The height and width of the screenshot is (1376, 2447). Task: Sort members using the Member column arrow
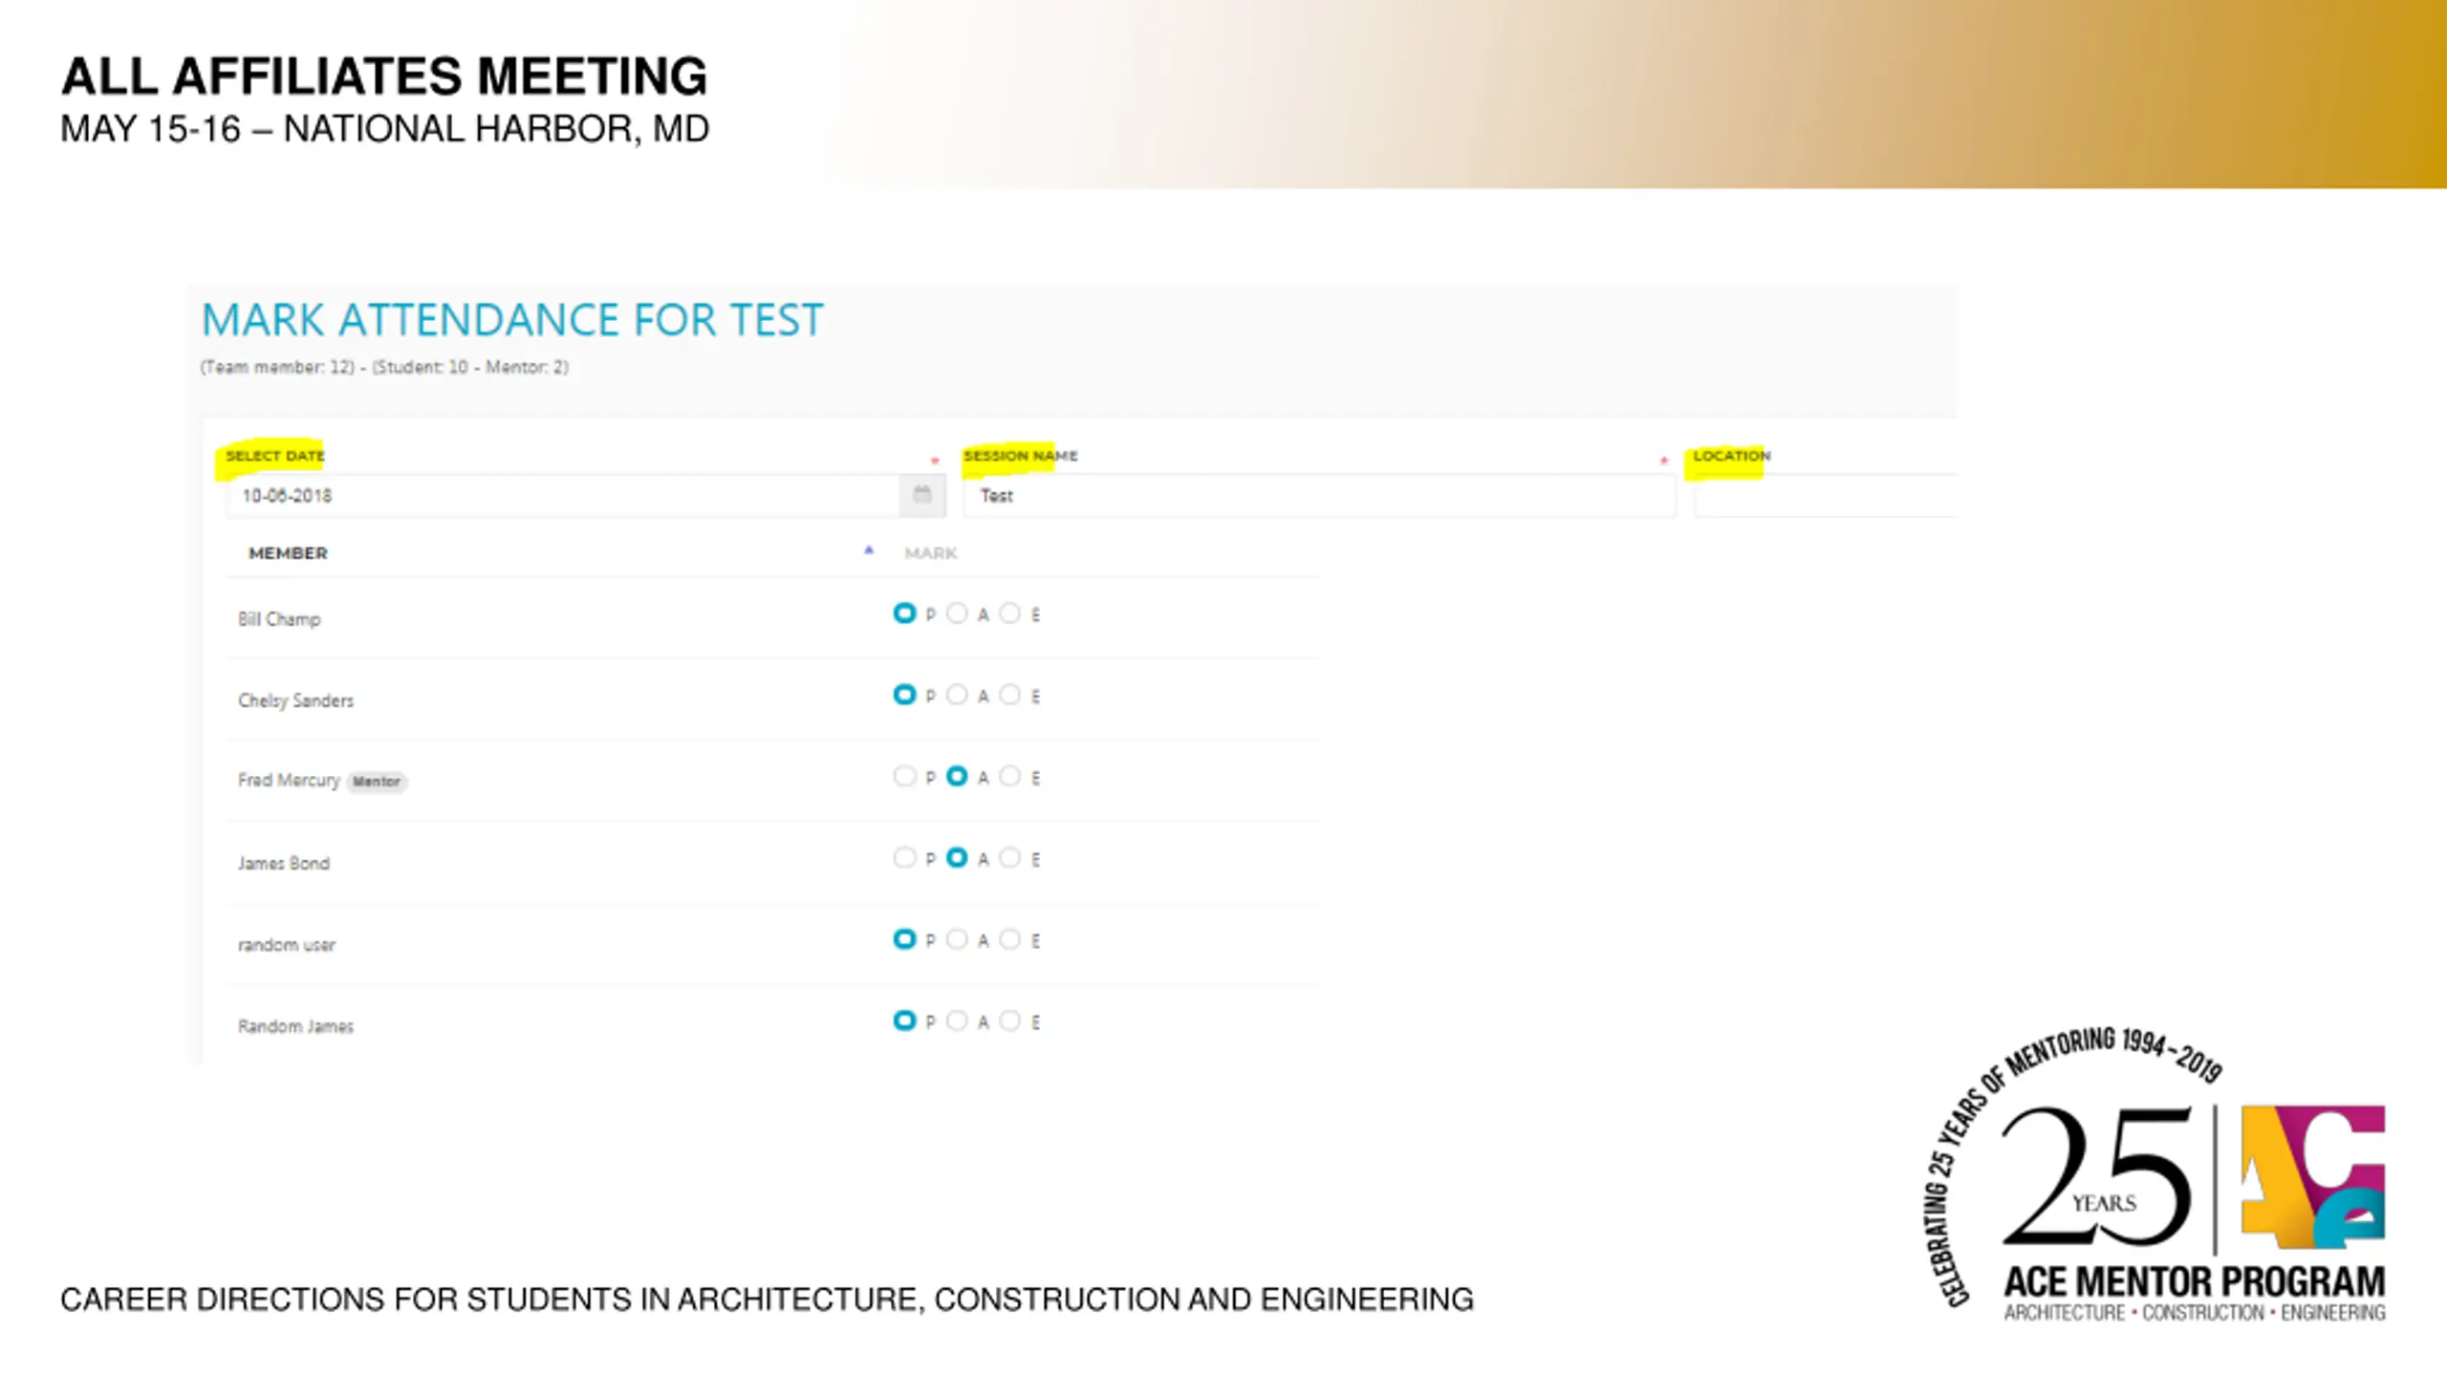point(869,550)
